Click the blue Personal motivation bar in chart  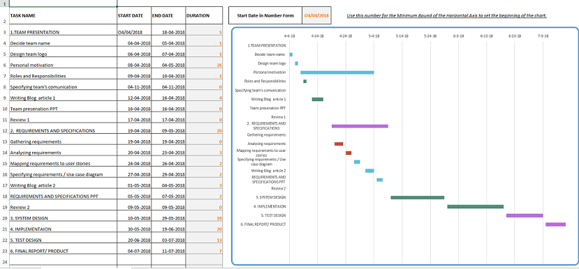pyautogui.click(x=337, y=72)
